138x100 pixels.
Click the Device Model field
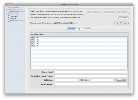coord(91,72)
